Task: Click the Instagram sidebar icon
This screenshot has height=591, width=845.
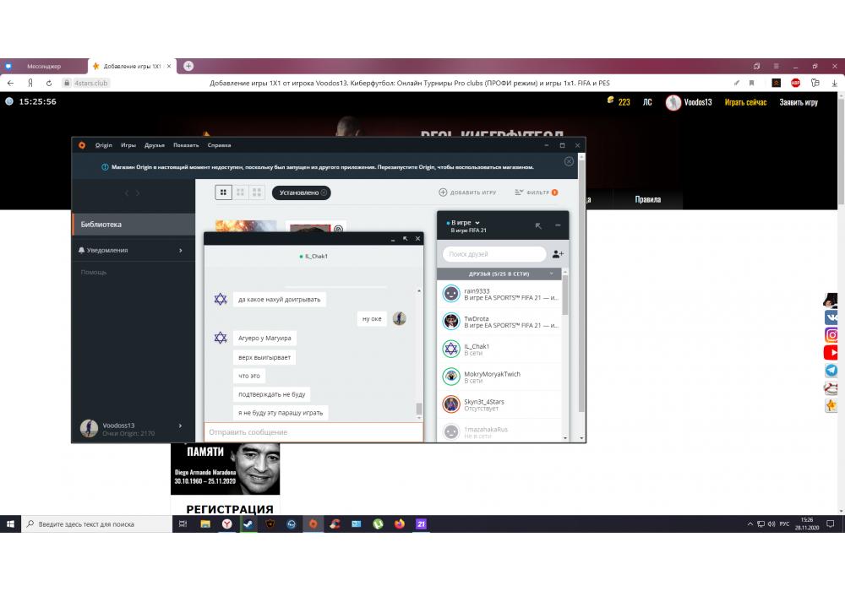Action: pos(831,335)
